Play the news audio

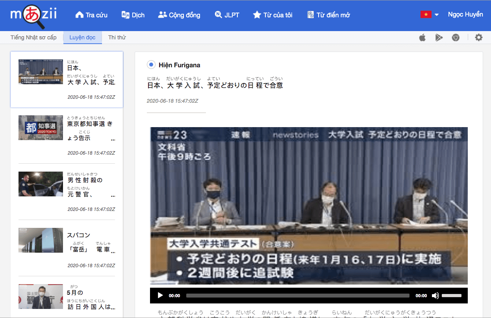[160, 296]
